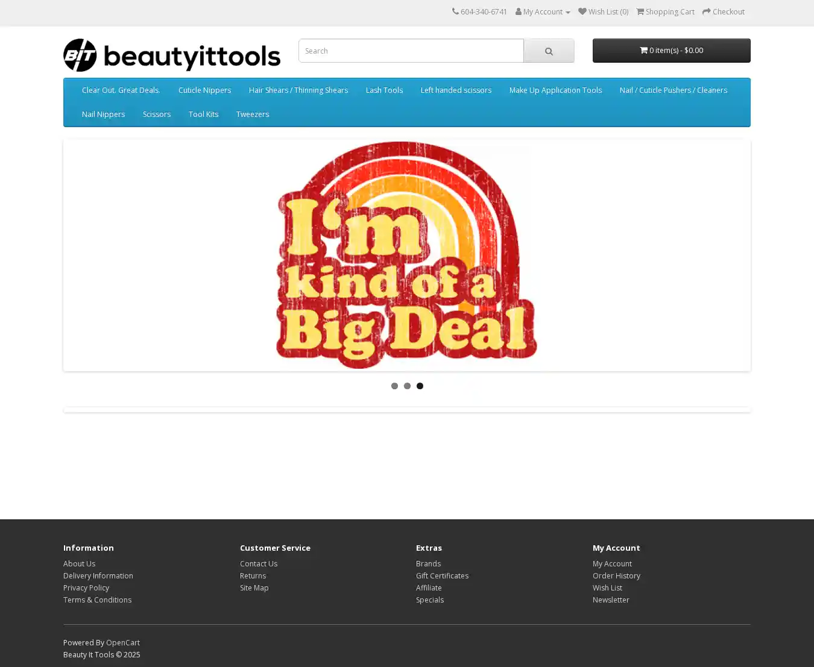Show the first slide using carousel dot
This screenshot has height=667, width=814.
394,386
